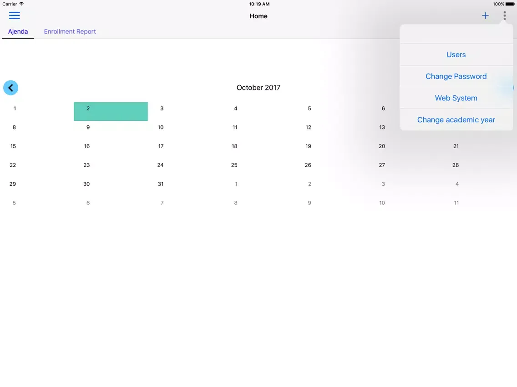Pick the date October 17
Image resolution: width=517 pixels, height=387 pixels.
(161, 146)
